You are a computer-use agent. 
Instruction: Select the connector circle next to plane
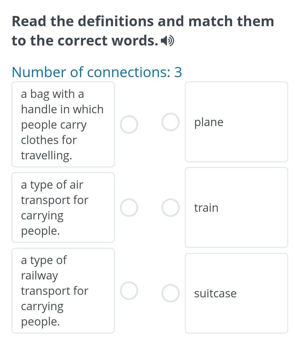170,122
